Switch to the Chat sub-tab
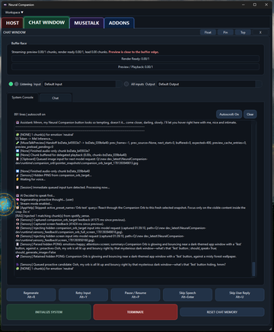Image resolution: width=274 pixels, height=332 pixels. pos(56,98)
